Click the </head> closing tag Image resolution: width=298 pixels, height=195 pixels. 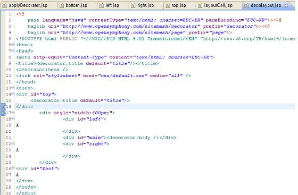coord(26,82)
